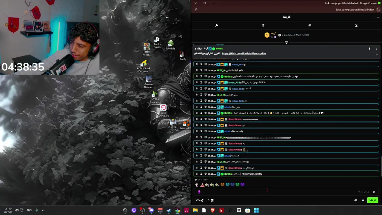Open the shop icon with 0 count

coord(211,200)
